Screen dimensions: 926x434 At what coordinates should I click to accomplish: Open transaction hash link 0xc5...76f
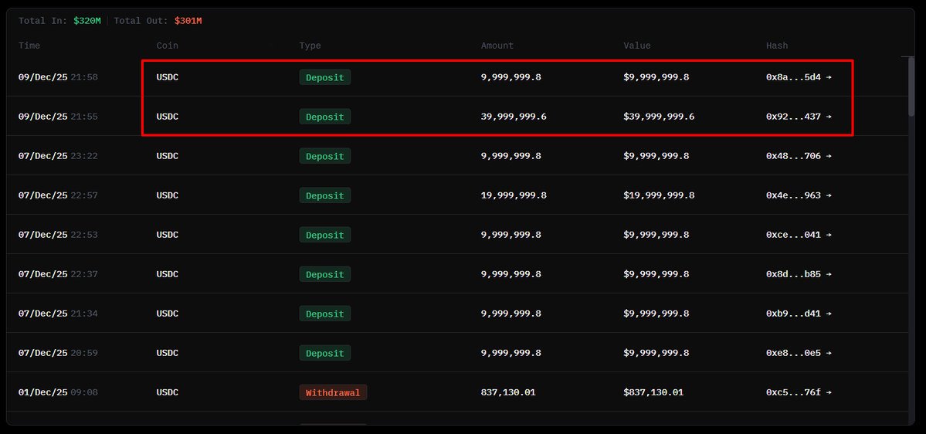pos(799,392)
